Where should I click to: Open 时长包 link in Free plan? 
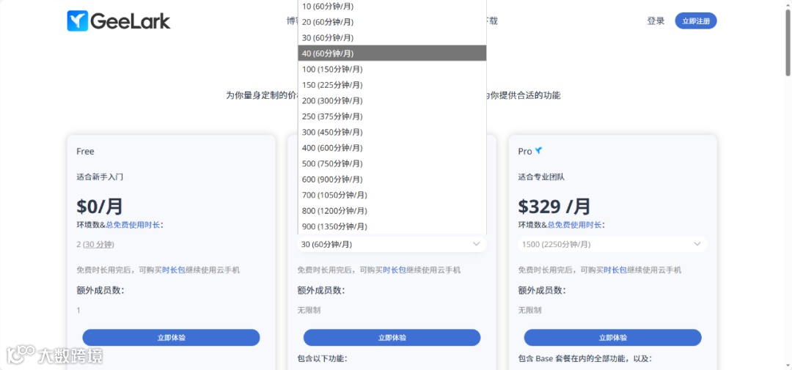click(x=171, y=270)
